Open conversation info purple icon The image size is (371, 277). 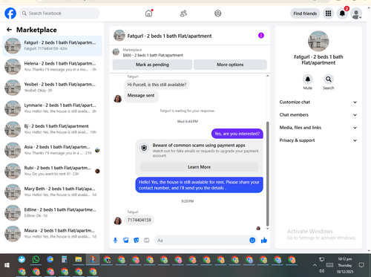coord(261,36)
